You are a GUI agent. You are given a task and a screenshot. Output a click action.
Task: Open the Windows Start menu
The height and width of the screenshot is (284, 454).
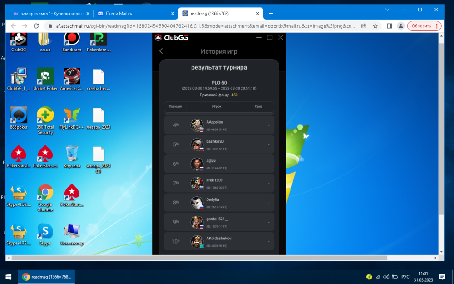[8, 277]
